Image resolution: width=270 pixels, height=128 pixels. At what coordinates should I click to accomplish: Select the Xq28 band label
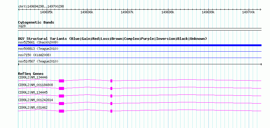(x=22, y=26)
